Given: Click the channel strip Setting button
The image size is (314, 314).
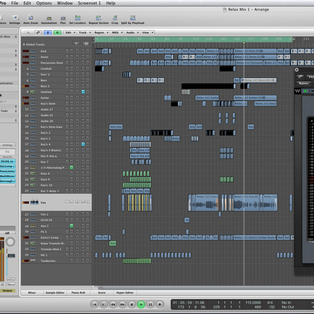Looking at the screenshot, I should coord(8,145).
